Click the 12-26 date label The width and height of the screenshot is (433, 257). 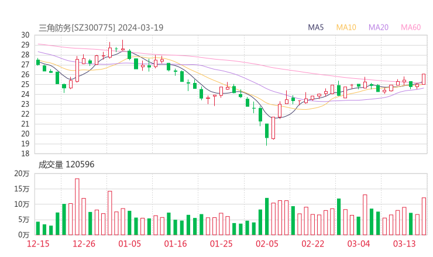tap(84, 244)
